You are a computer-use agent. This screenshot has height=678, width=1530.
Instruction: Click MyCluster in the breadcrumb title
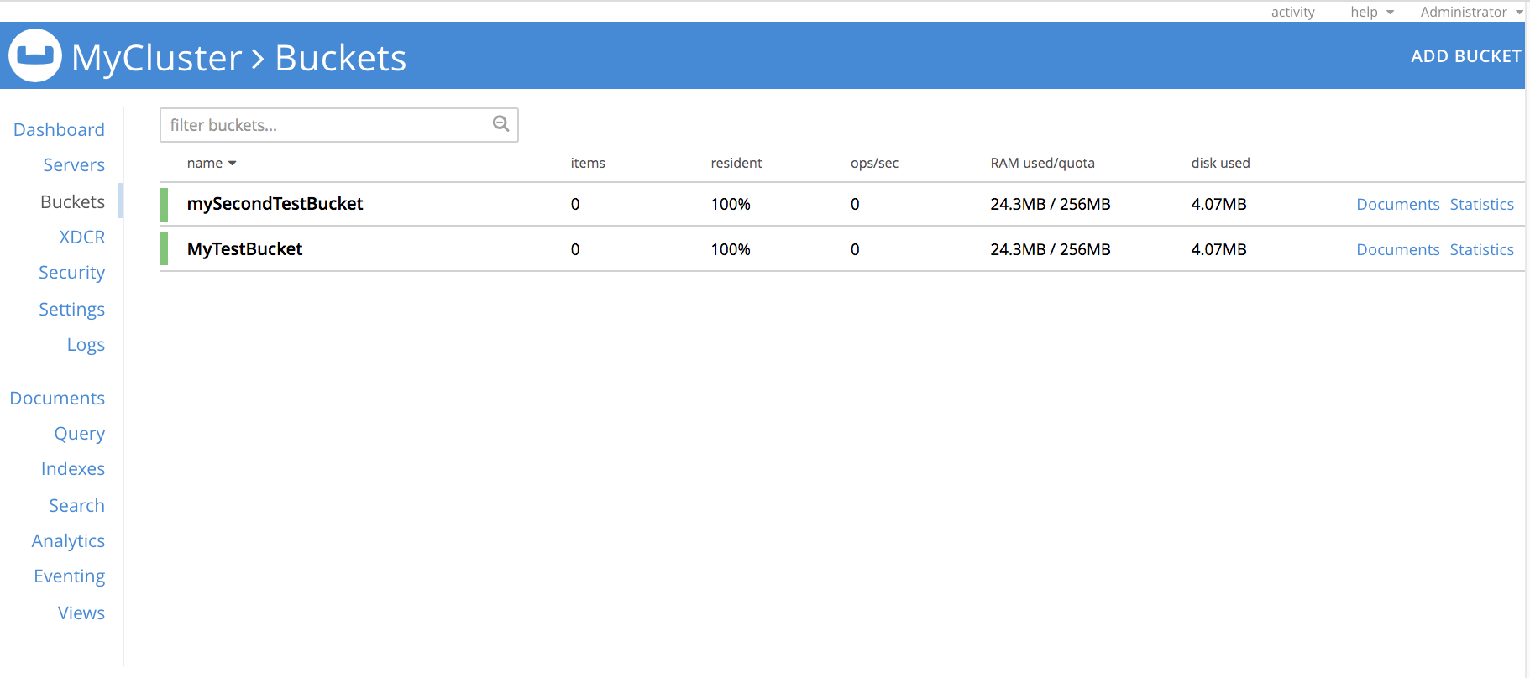157,58
